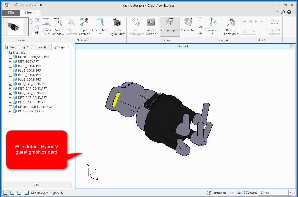This screenshot has height=197, width=298.
Task: Select vertical split layout icon in status bar
Action: (x=12, y=193)
